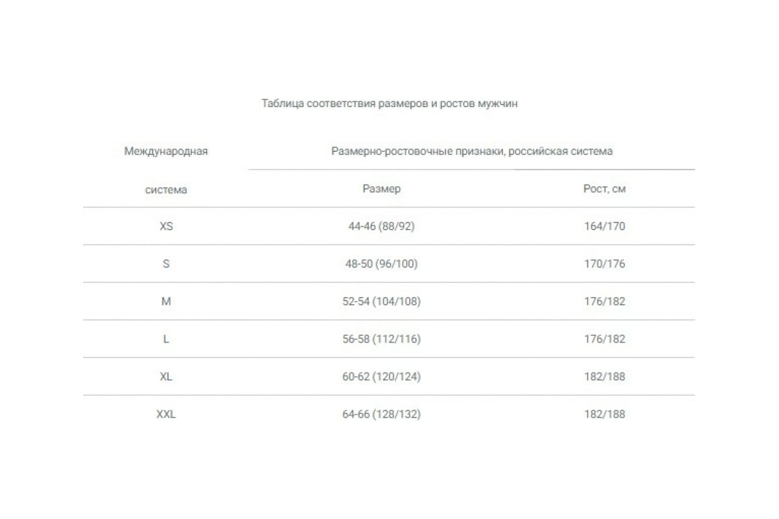Select the XXL size cell
Viewport: 779px width, 519px height.
pyautogui.click(x=166, y=414)
